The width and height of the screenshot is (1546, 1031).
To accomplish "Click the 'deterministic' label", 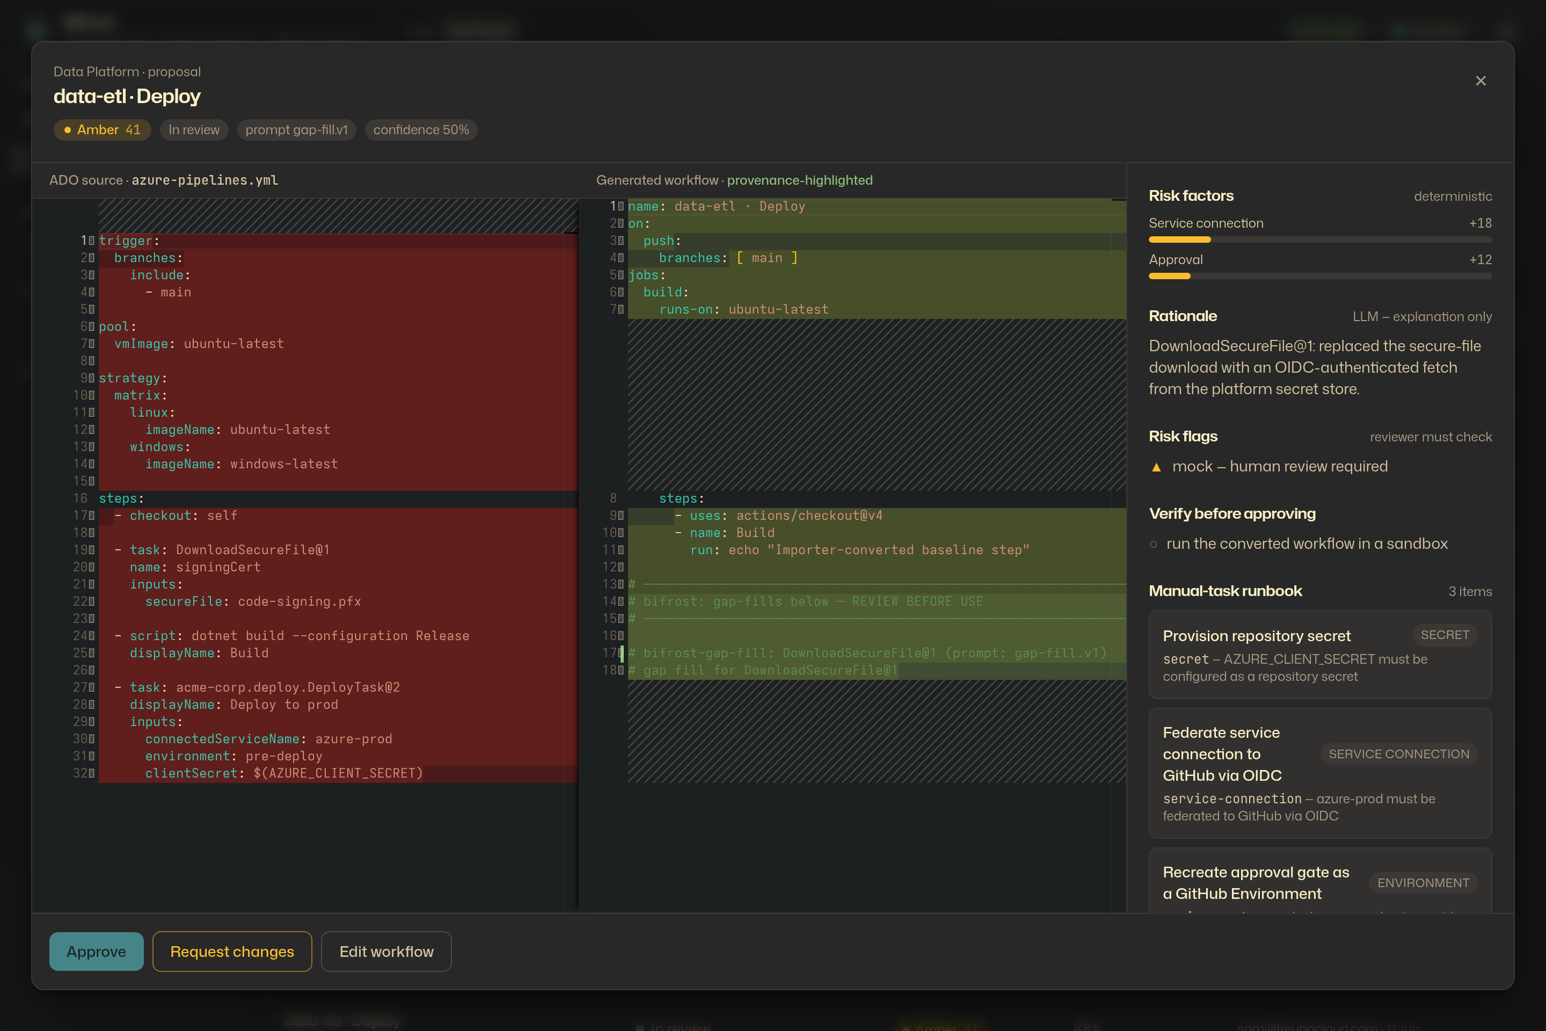I will coord(1453,197).
